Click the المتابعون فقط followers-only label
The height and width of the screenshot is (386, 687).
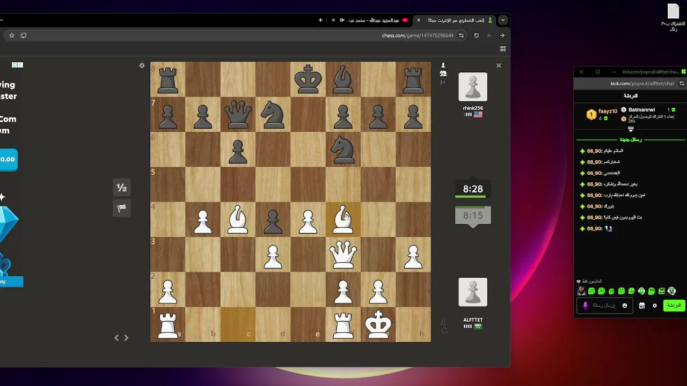pyautogui.click(x=591, y=281)
